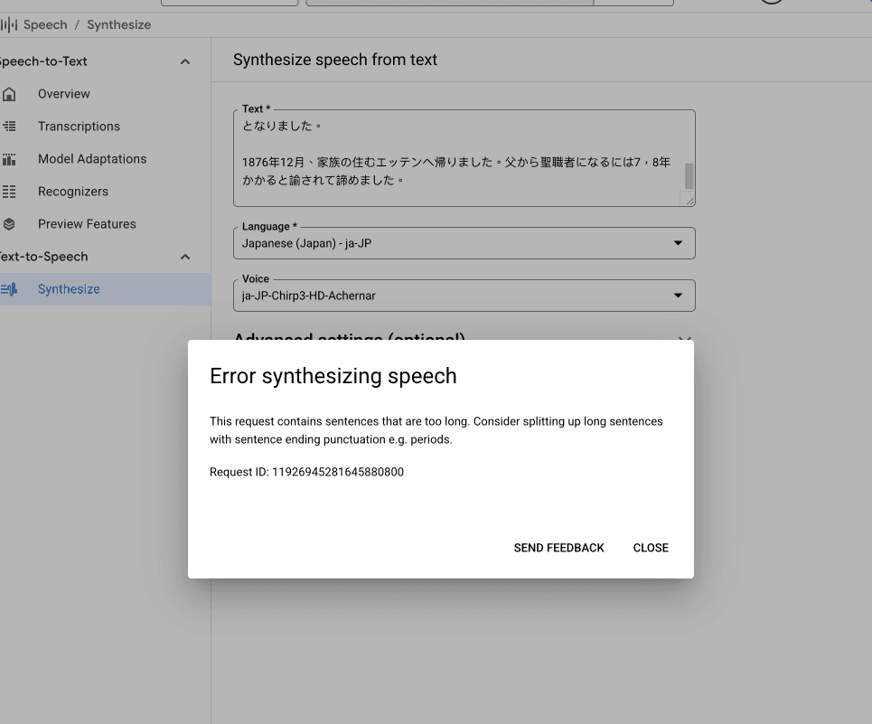Click the Synthesize waveform icon in the sidebar
872x724 pixels.
pyautogui.click(x=9, y=289)
